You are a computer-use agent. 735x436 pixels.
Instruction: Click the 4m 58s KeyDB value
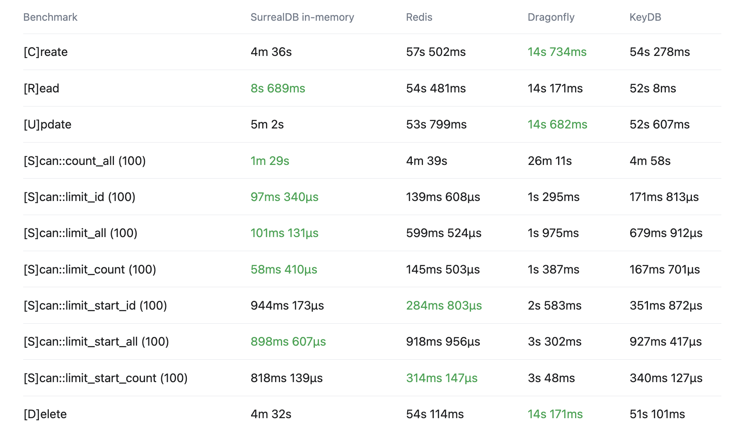650,161
